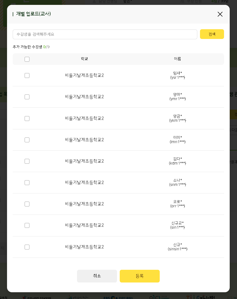Click the 학교 column header

pyautogui.click(x=84, y=59)
